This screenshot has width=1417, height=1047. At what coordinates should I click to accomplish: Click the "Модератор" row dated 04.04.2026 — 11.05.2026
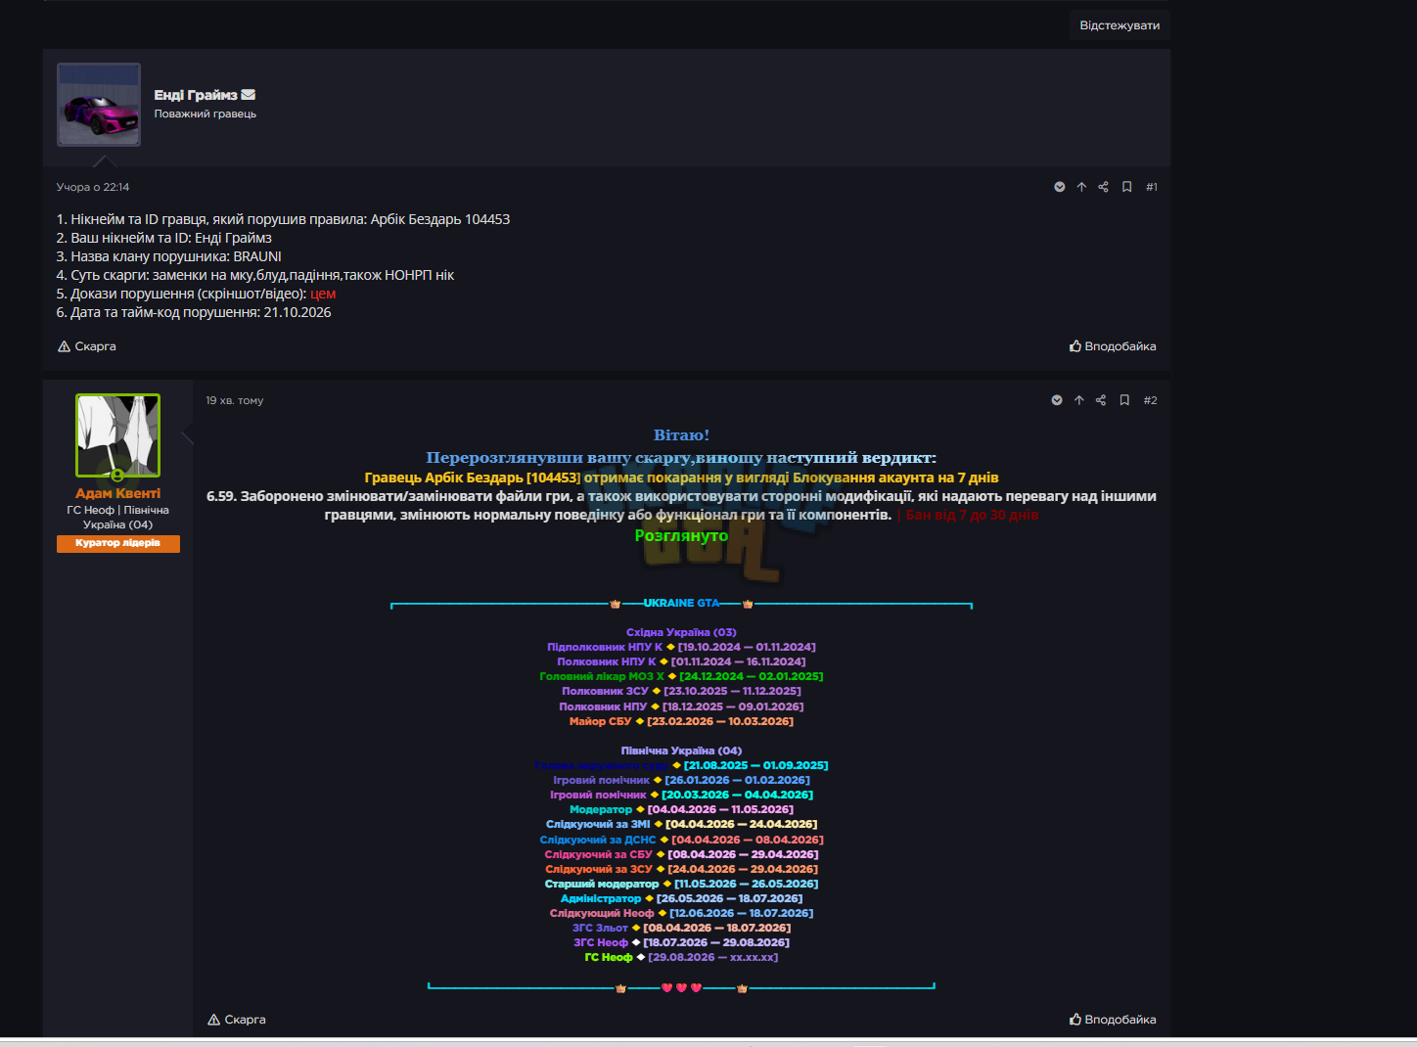[x=681, y=809]
